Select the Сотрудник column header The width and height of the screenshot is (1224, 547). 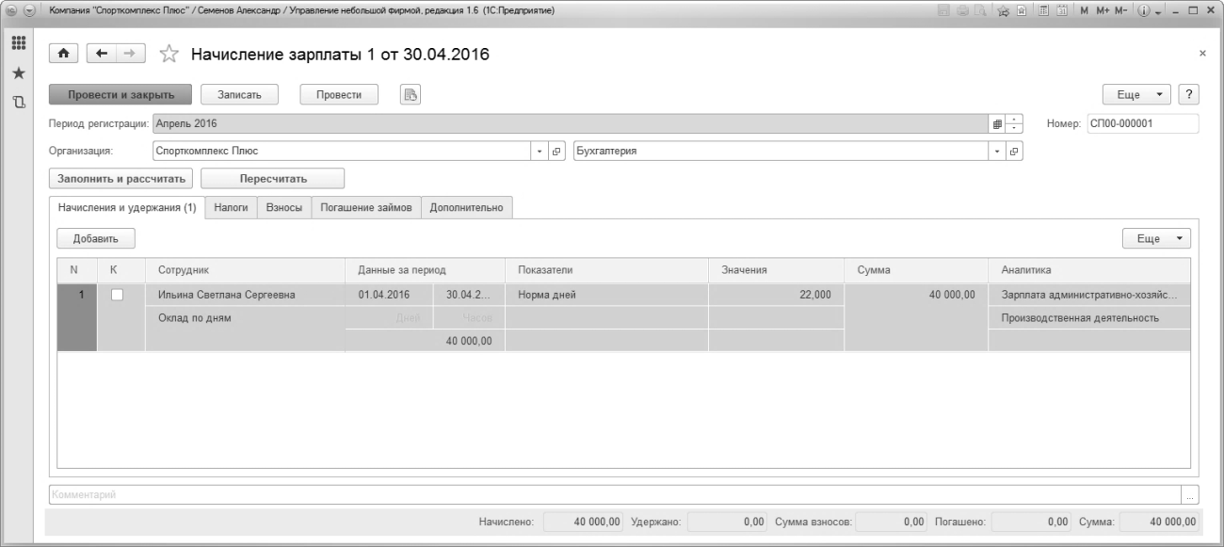245,271
